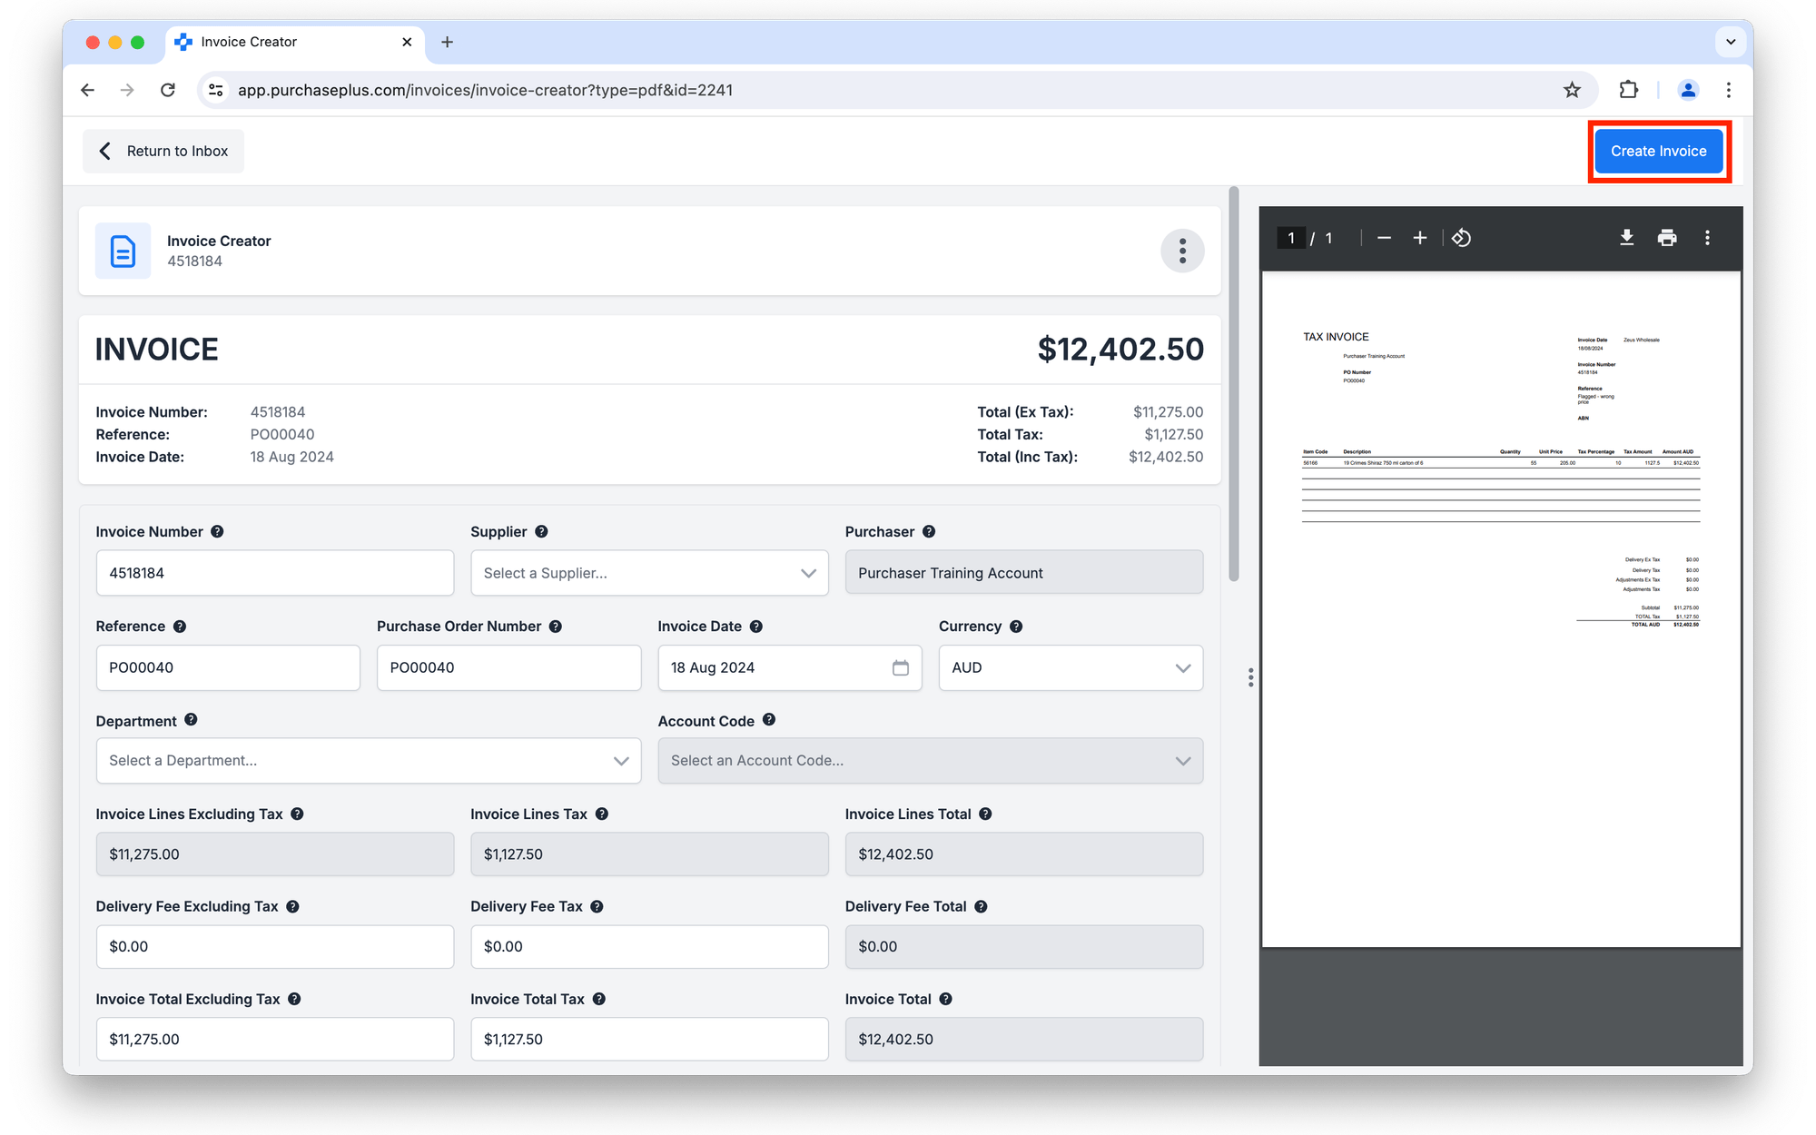Viewport: 1816px width, 1135px height.
Task: Expand the Currency AUD dropdown
Action: point(1071,667)
